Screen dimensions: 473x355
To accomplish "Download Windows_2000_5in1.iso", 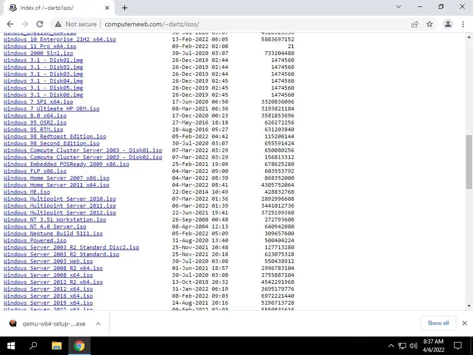I will point(38,53).
